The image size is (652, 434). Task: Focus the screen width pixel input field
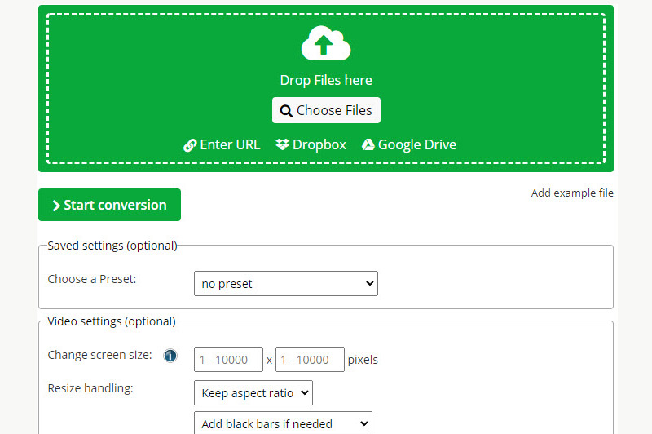[228, 360]
